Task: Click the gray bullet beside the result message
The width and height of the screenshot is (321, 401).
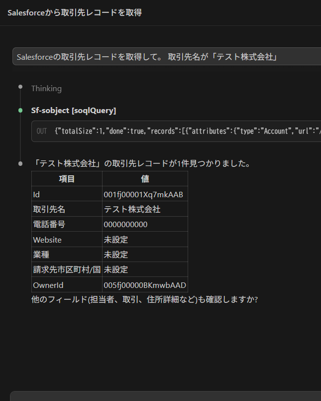Action: 20,164
